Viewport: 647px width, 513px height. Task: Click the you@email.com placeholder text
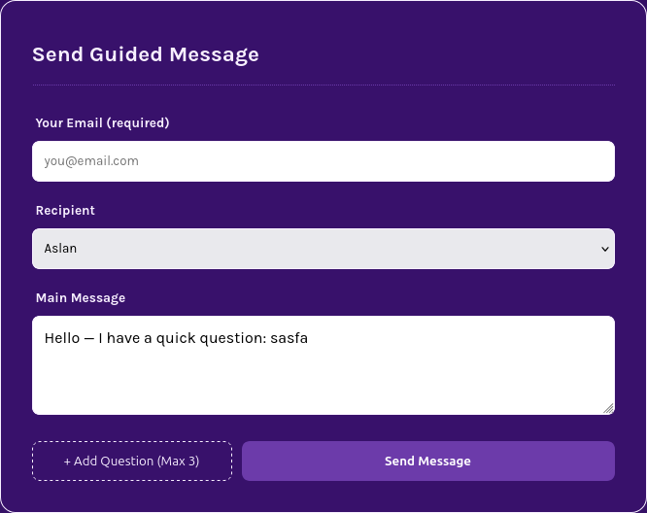pos(91,161)
